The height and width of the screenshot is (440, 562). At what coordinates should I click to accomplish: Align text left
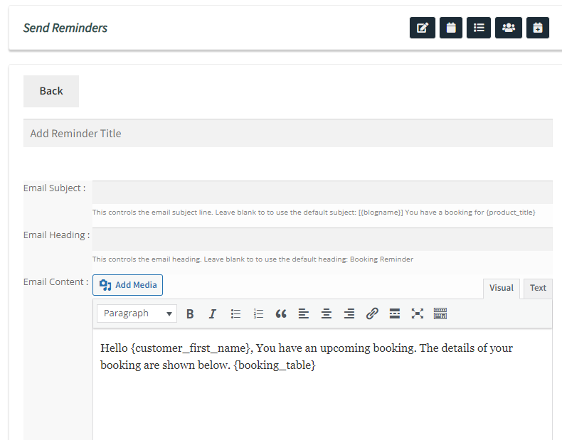(304, 313)
